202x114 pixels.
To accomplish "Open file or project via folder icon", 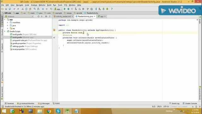I will 3,9.
